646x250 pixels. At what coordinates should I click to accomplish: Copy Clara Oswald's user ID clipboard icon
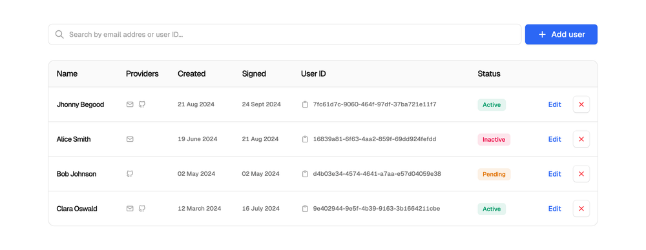click(x=305, y=209)
